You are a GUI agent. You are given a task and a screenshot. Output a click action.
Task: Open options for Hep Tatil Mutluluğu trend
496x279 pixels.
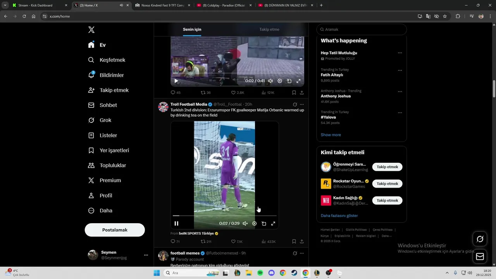pos(400,53)
